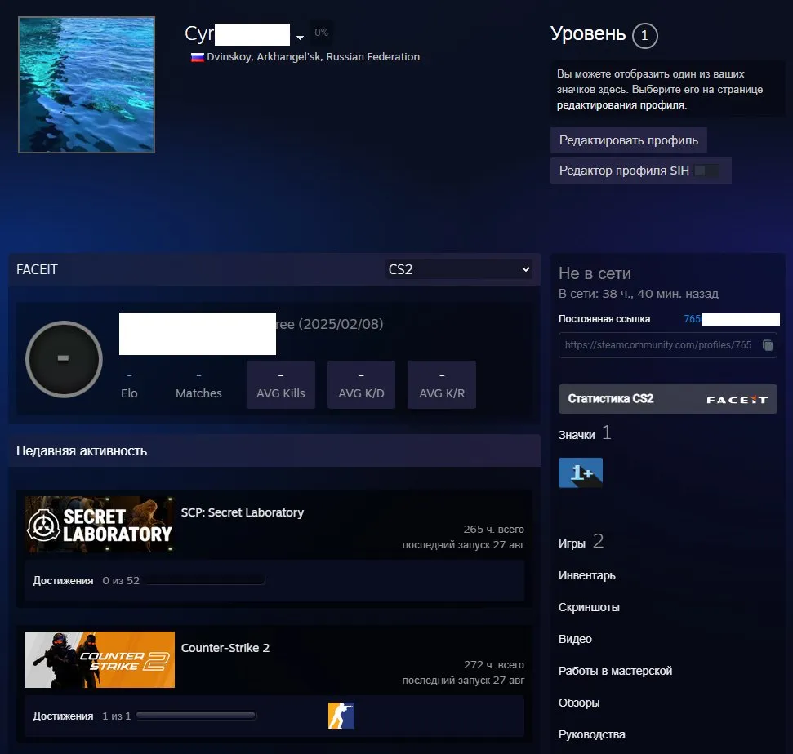This screenshot has height=754, width=793.
Task: Click the Elo stat label
Action: [129, 393]
